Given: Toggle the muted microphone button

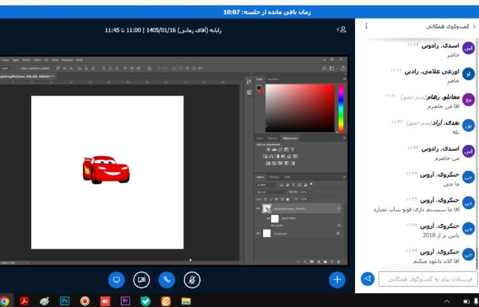Looking at the screenshot, I should [192, 279].
